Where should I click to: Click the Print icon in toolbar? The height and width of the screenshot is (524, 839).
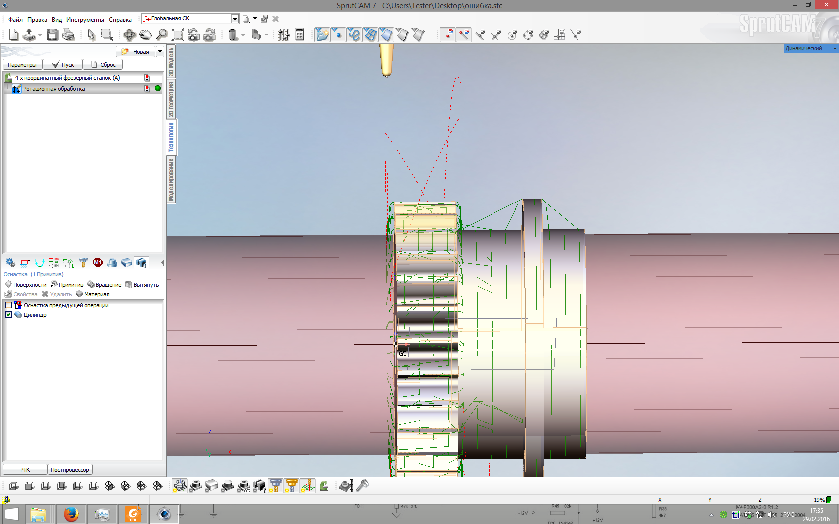click(x=68, y=35)
